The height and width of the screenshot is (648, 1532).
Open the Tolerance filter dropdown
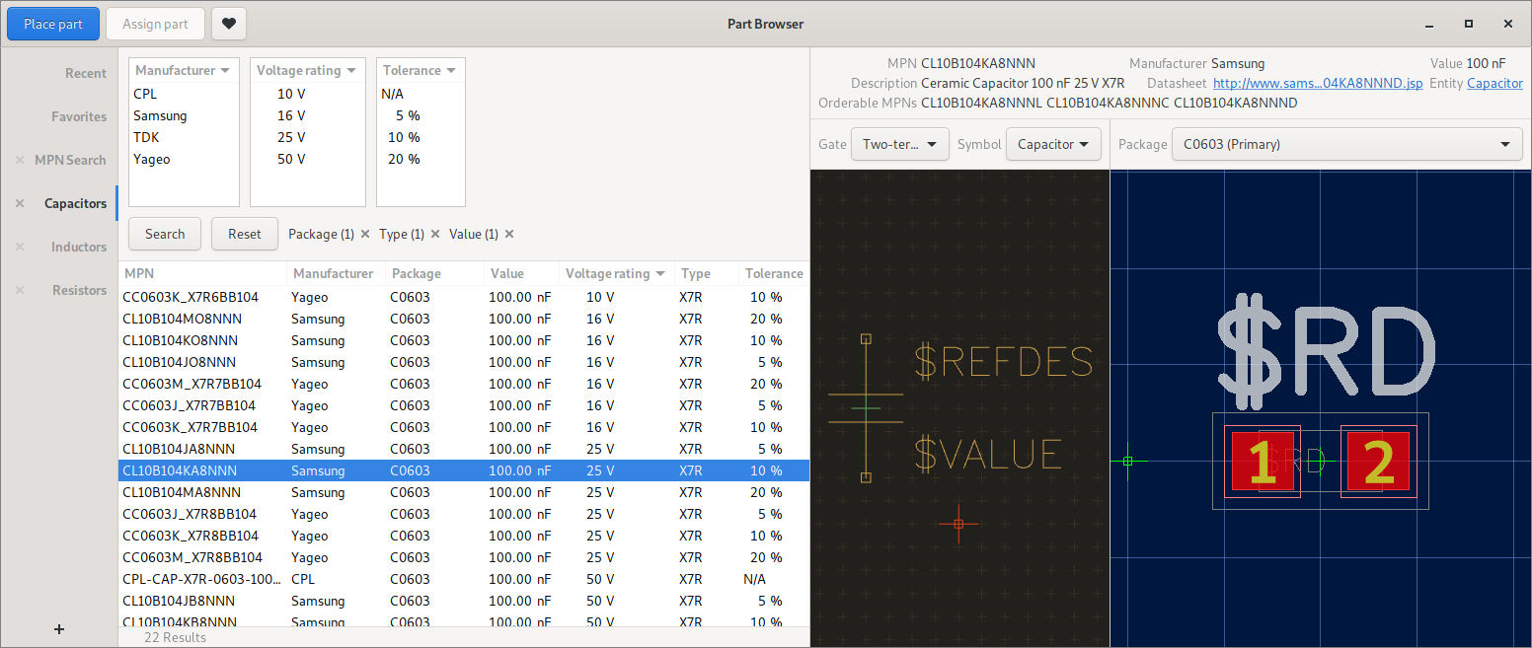pyautogui.click(x=421, y=70)
